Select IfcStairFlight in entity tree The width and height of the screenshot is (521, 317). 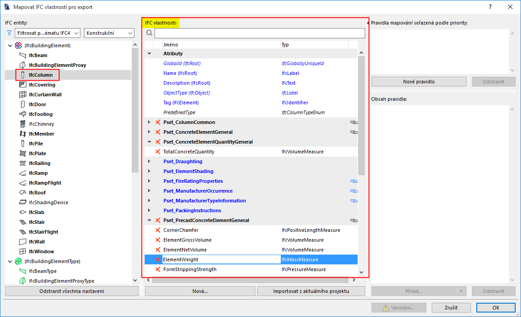pos(43,232)
